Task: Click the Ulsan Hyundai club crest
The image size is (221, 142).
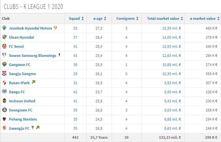Action: 4,37
